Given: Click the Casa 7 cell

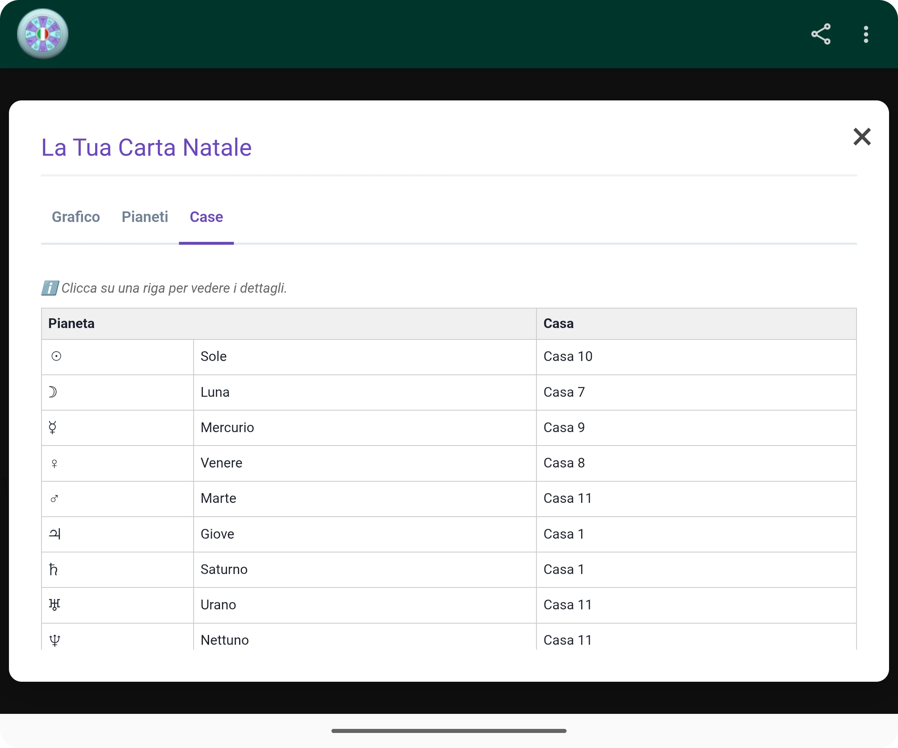Looking at the screenshot, I should 696,392.
